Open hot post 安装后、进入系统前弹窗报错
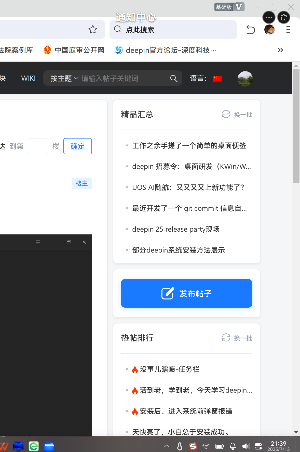 coord(186,411)
